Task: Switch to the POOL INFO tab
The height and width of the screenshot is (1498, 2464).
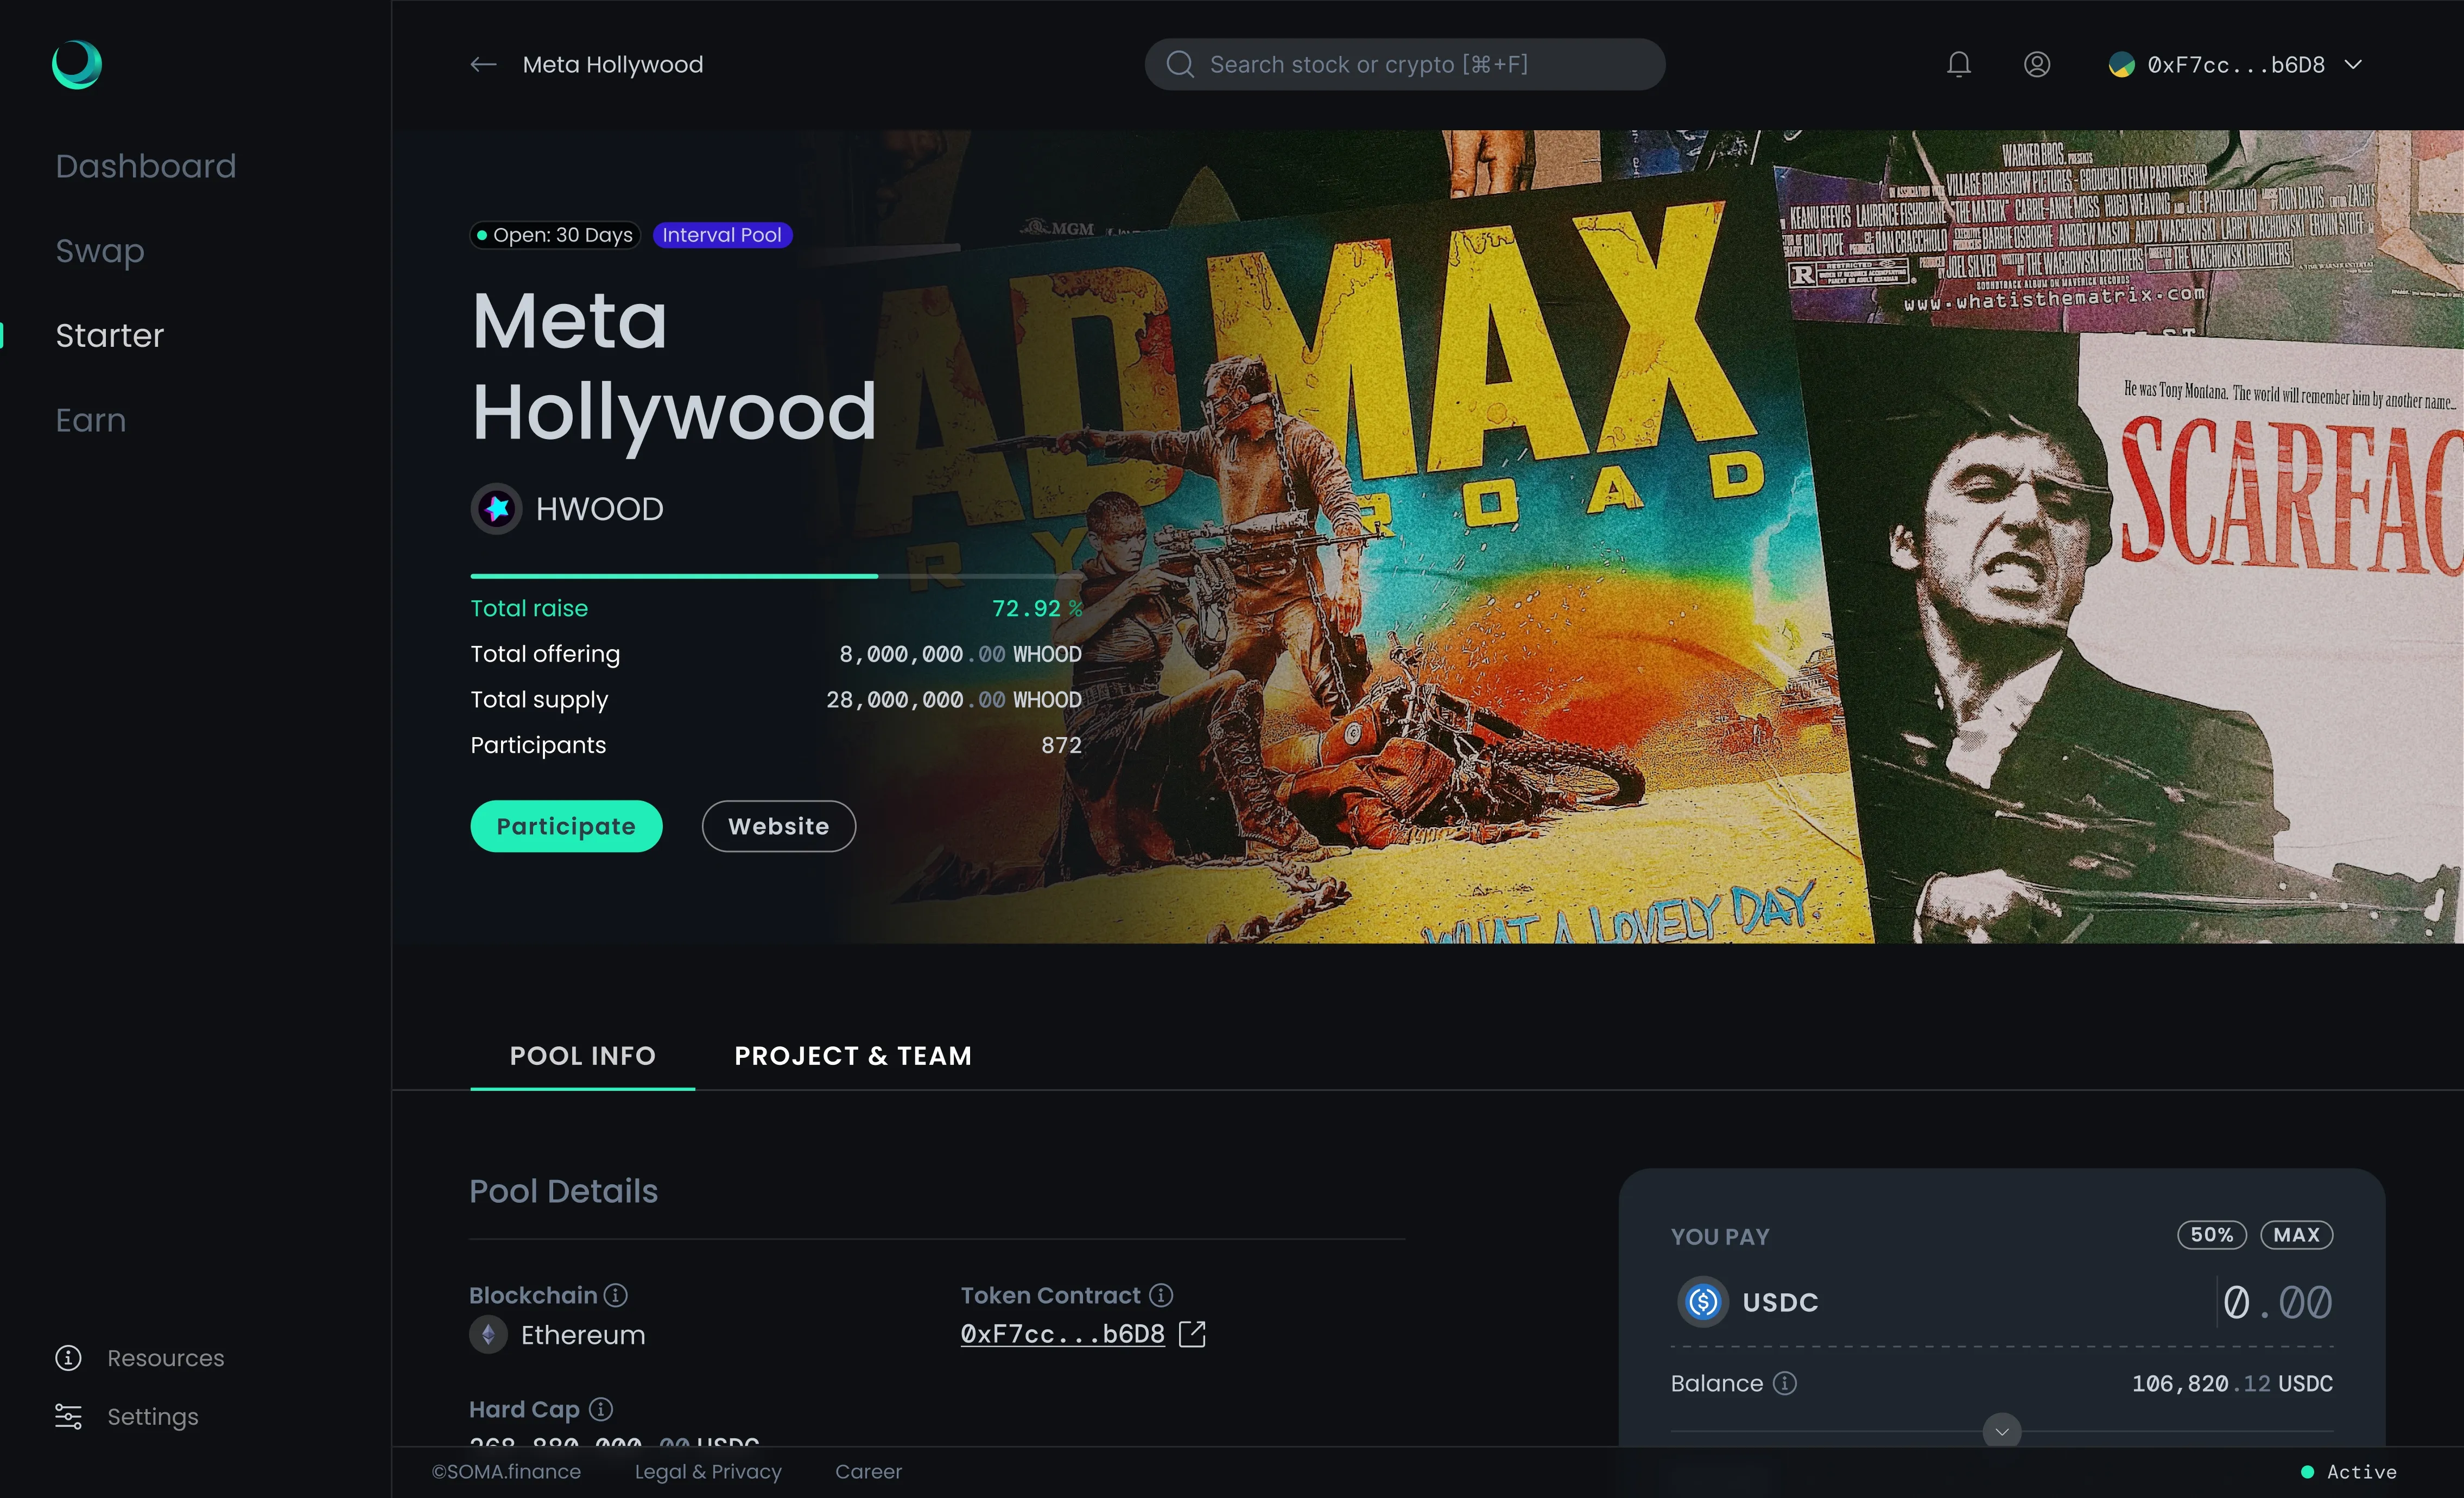Action: click(583, 1056)
